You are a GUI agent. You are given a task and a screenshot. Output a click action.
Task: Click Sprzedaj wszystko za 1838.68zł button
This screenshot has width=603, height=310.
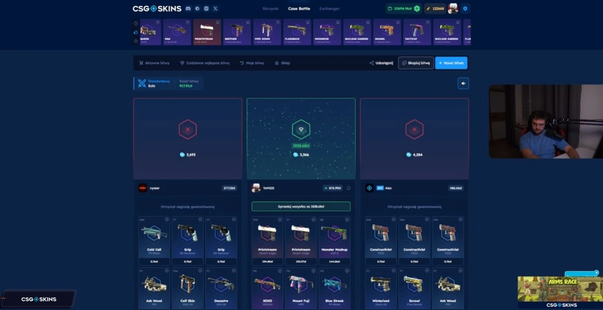301,206
